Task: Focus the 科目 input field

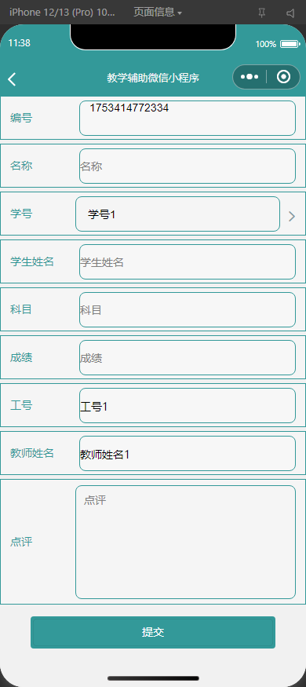Action: pyautogui.click(x=188, y=310)
